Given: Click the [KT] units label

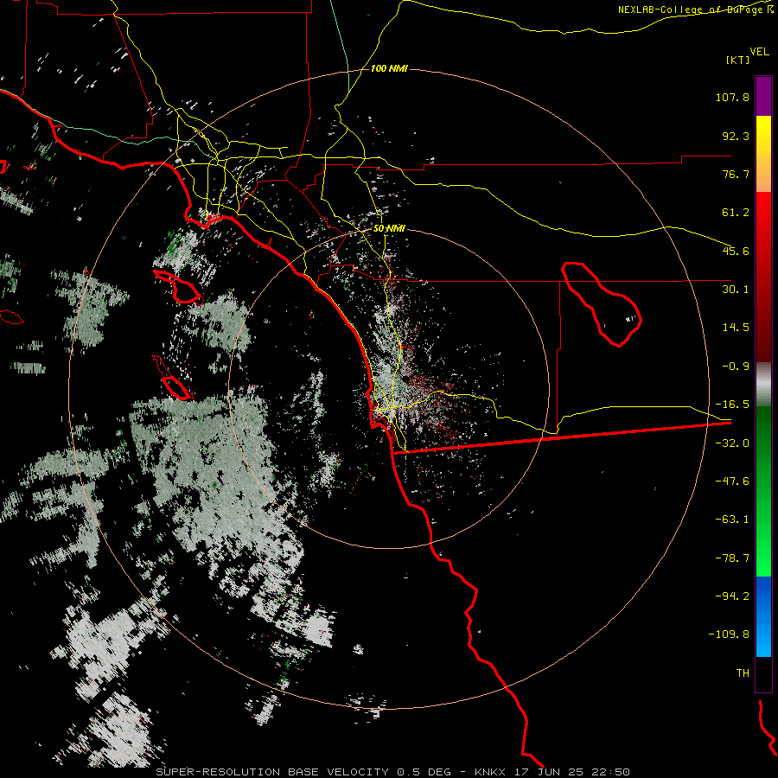Looking at the screenshot, I should [x=737, y=60].
